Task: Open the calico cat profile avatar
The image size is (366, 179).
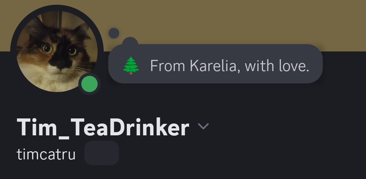Action: [57, 51]
